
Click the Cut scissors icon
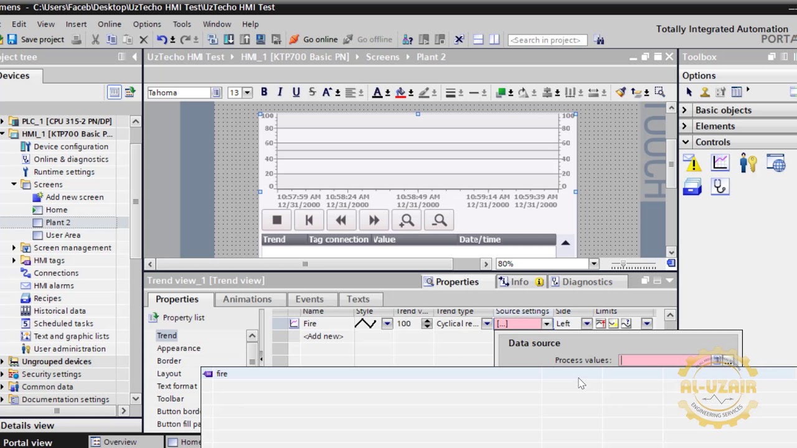pyautogui.click(x=95, y=39)
